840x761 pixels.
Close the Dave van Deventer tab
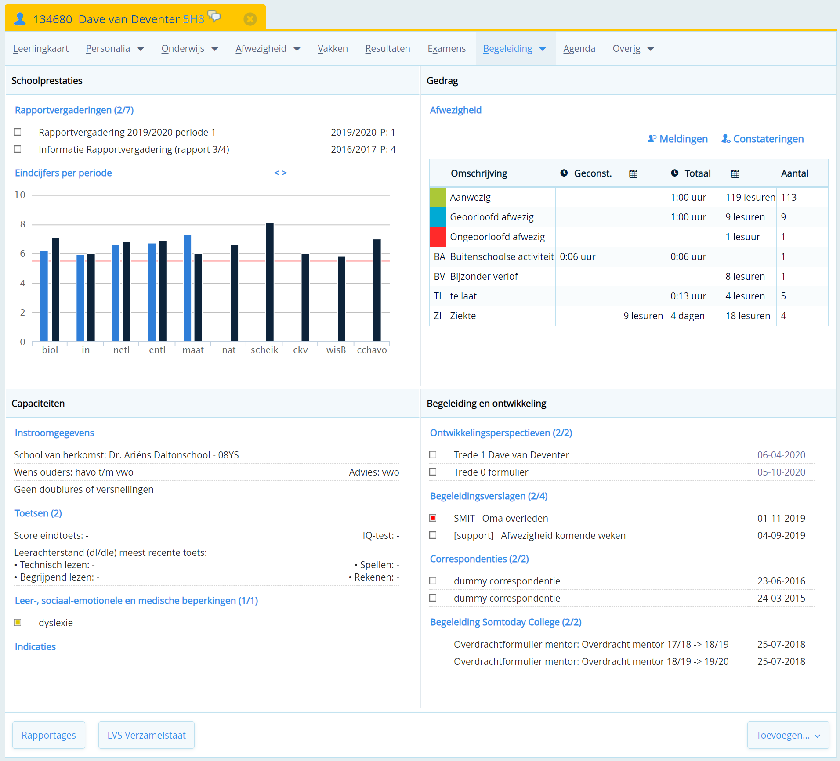[250, 19]
